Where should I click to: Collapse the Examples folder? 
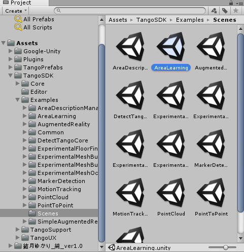tap(18, 100)
